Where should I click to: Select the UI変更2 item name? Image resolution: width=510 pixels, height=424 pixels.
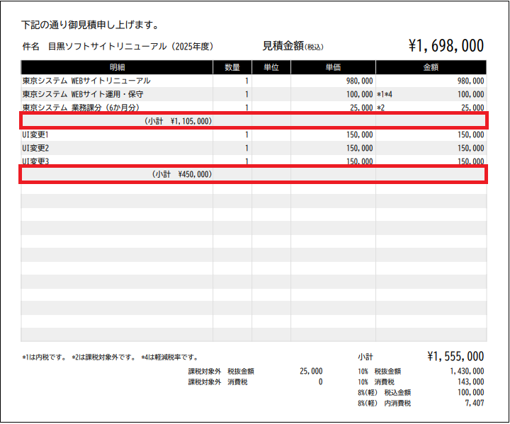click(35, 148)
